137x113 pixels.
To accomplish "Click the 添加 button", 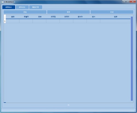I will coord(25,12).
